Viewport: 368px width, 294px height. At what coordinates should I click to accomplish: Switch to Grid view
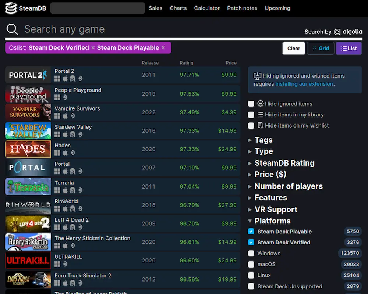click(321, 48)
